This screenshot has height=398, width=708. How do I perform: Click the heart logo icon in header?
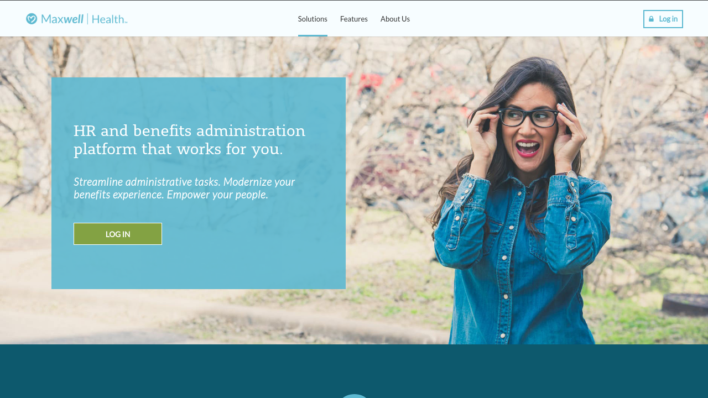[32, 19]
